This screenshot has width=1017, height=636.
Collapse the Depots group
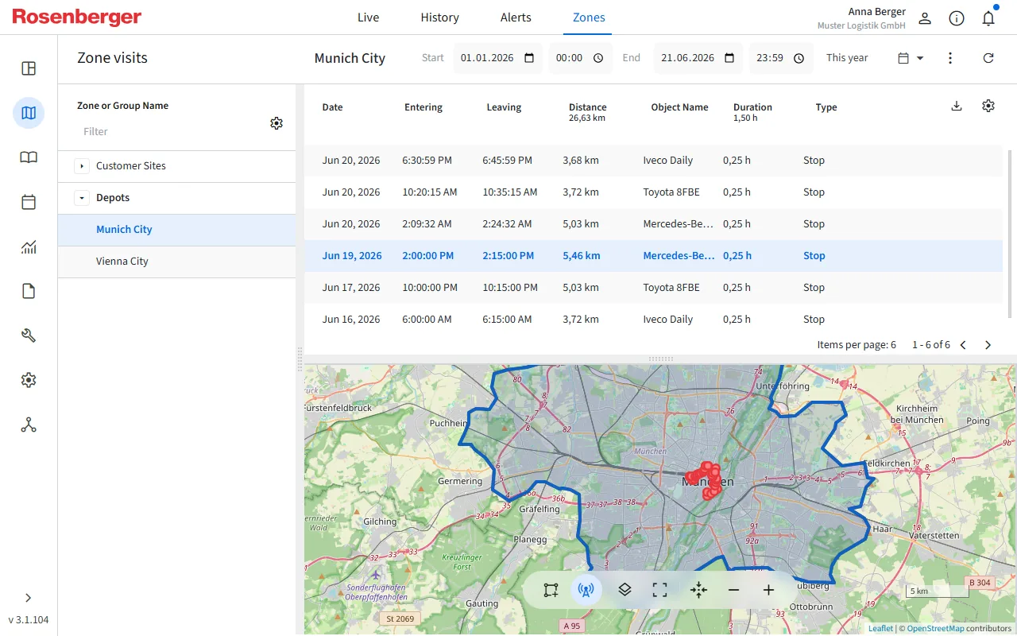click(82, 198)
